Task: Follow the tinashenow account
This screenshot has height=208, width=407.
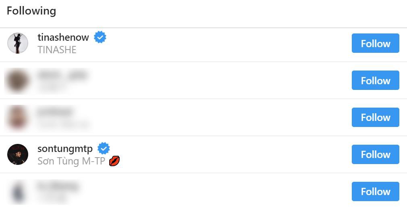Action: (375, 43)
